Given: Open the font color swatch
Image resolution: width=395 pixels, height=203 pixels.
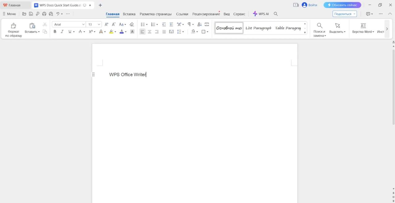Looking at the screenshot, I should (x=122, y=31).
